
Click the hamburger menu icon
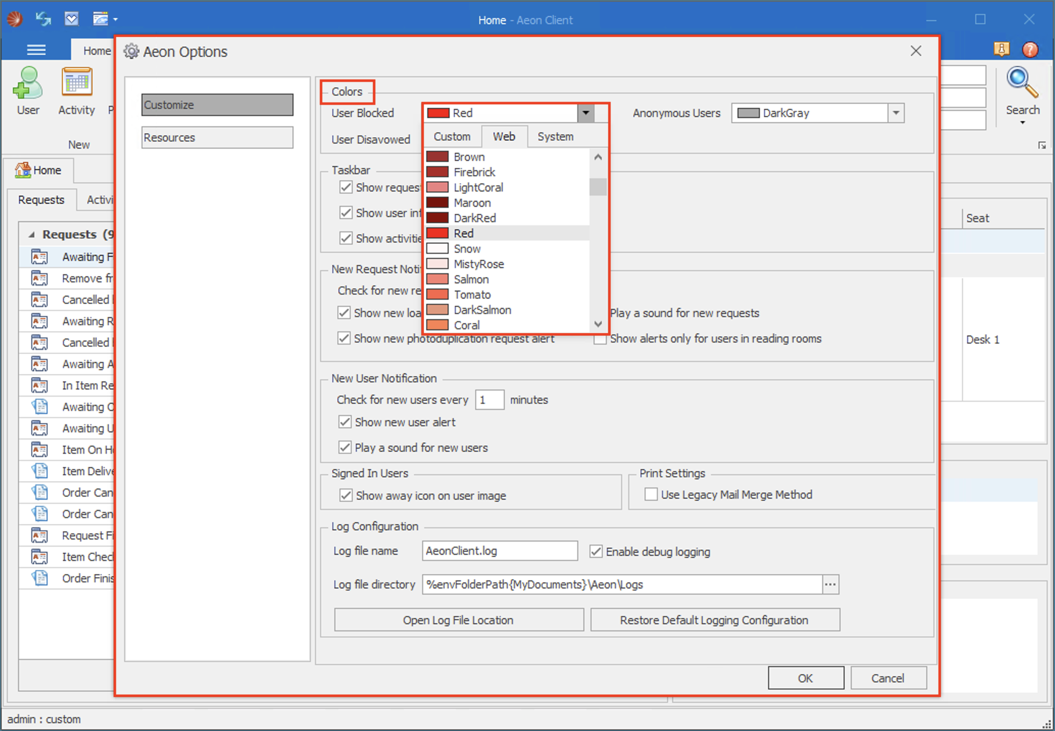[36, 50]
